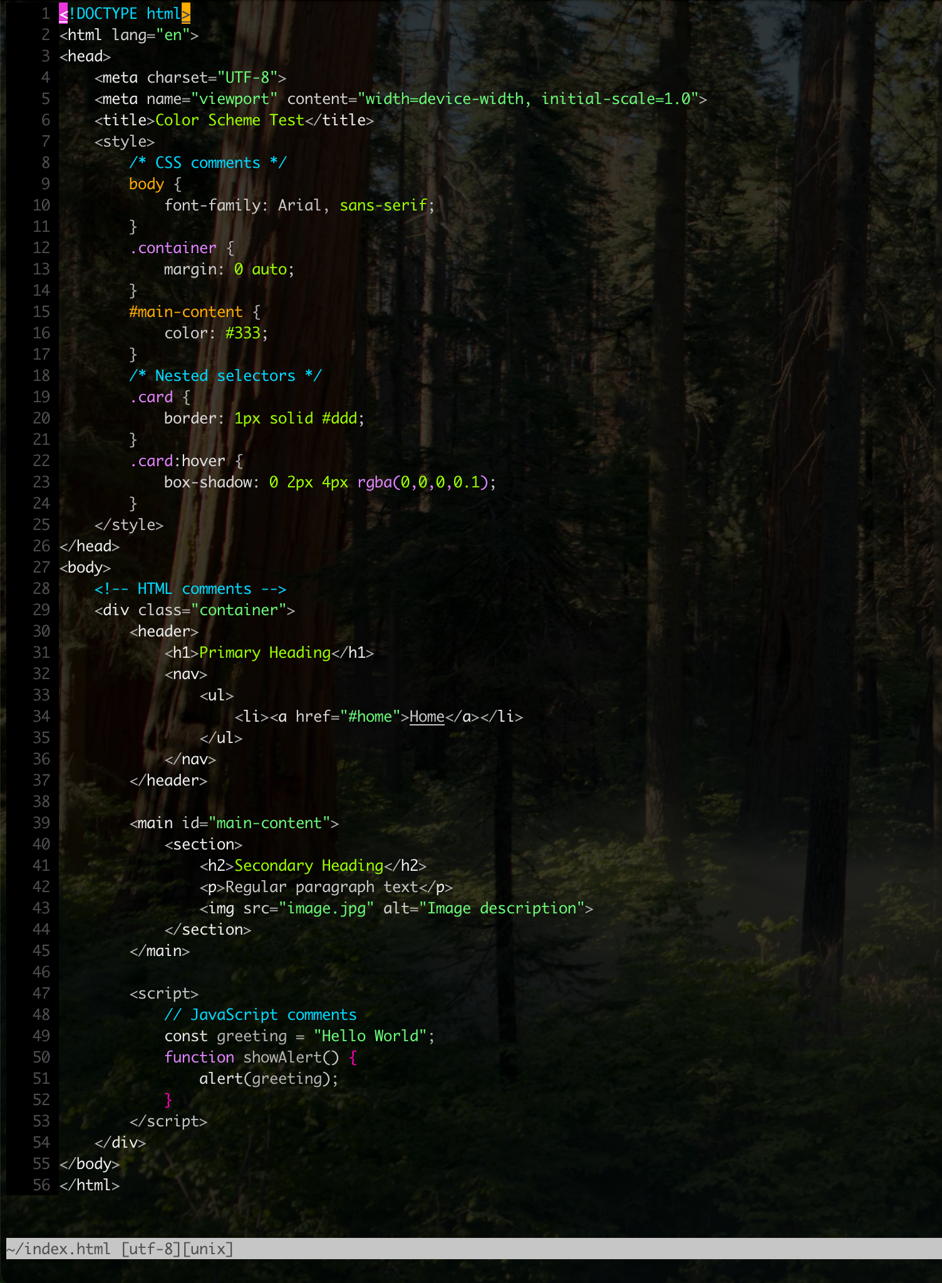Click the opening head tag on line 3

[85, 56]
